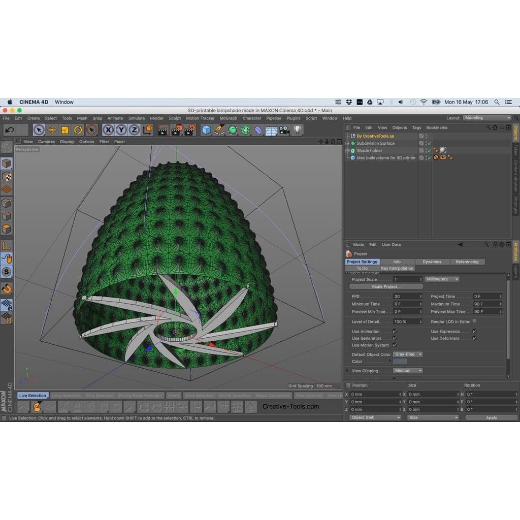Select the Live Selection tool button
Screen dimensions: 520x520
click(x=32, y=395)
